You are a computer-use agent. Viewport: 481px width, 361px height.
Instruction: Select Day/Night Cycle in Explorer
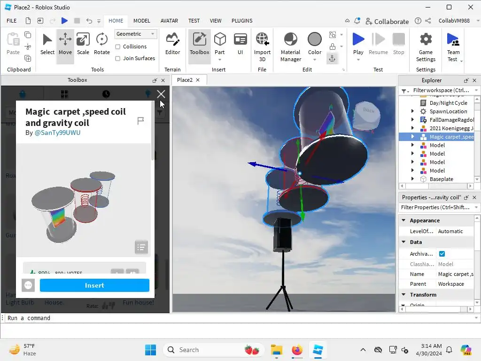coord(448,103)
